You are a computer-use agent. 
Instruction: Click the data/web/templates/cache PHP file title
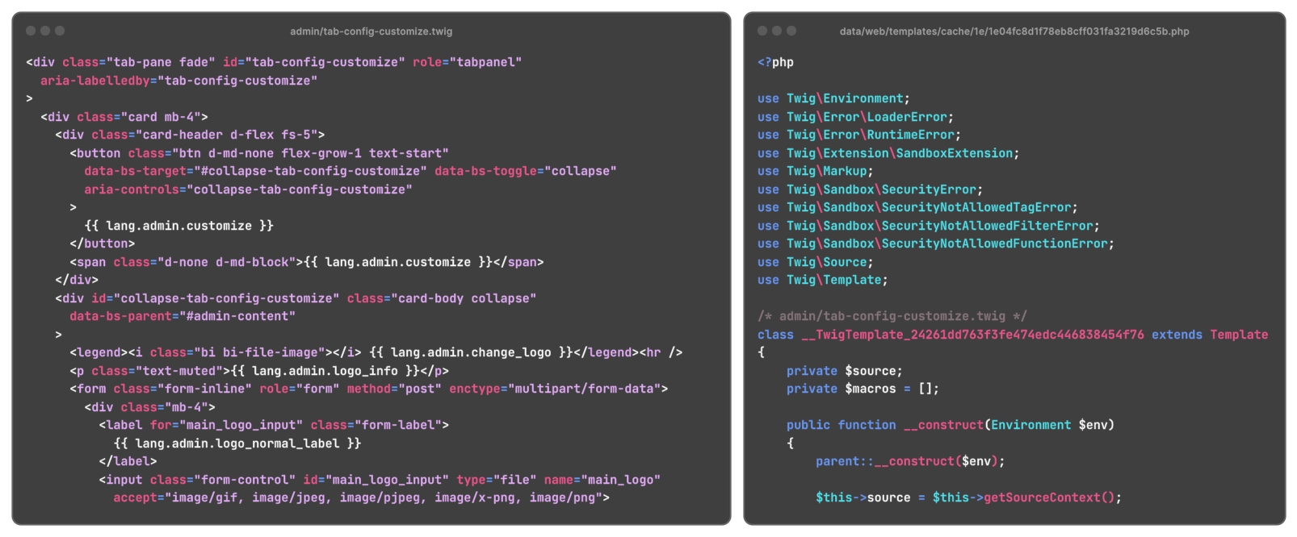1014,31
